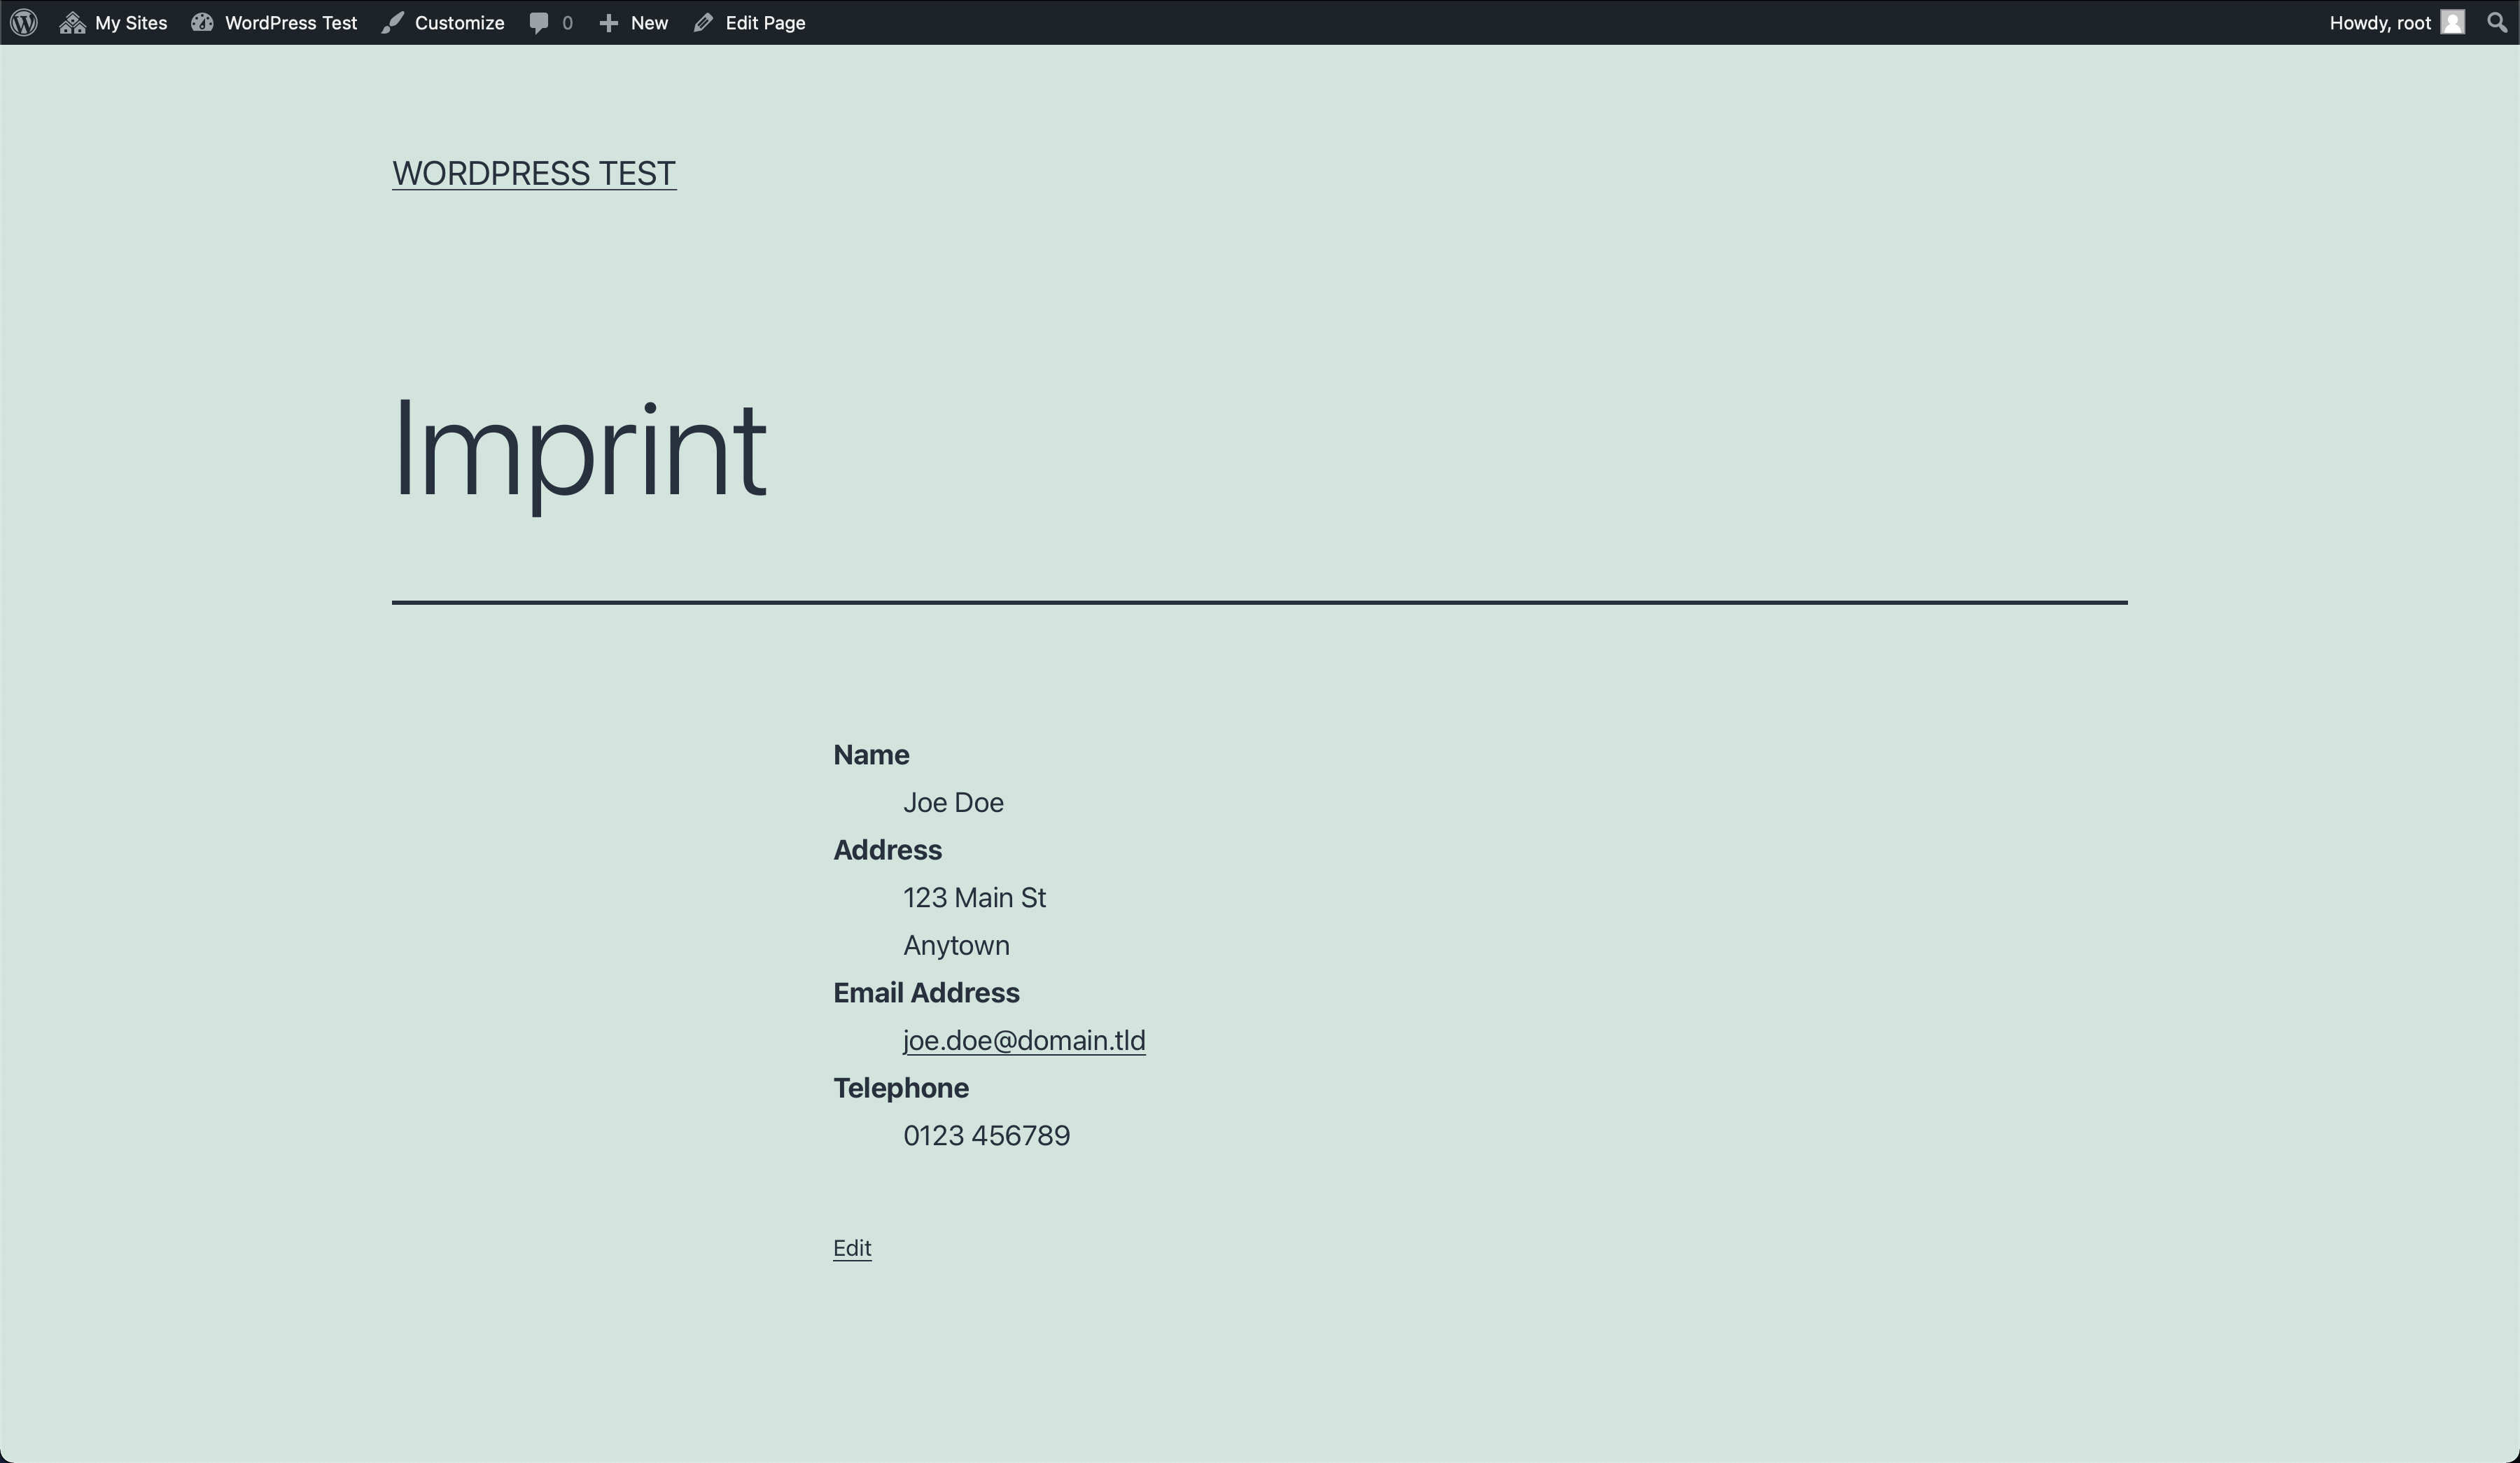The width and height of the screenshot is (2520, 1463).
Task: Click the My Sites houses icon
Action: coord(72,23)
